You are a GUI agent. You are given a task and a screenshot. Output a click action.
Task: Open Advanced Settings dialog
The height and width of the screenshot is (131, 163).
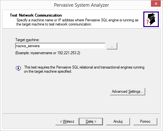point(127,91)
